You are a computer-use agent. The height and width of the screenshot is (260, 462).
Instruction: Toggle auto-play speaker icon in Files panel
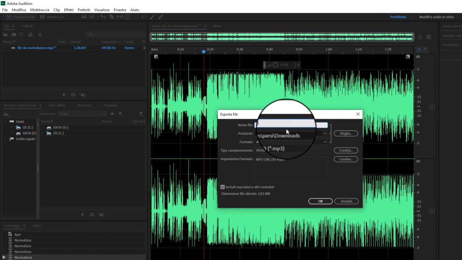click(83, 95)
